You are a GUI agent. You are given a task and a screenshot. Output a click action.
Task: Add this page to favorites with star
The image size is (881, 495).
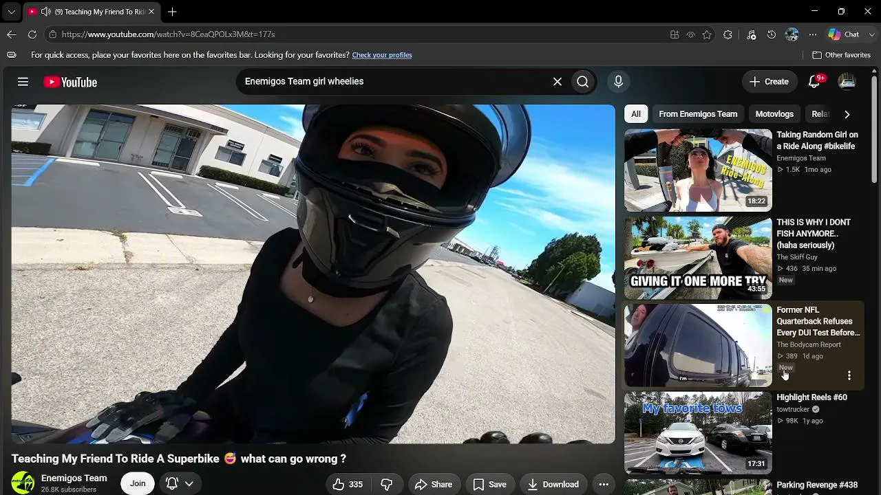coord(707,34)
